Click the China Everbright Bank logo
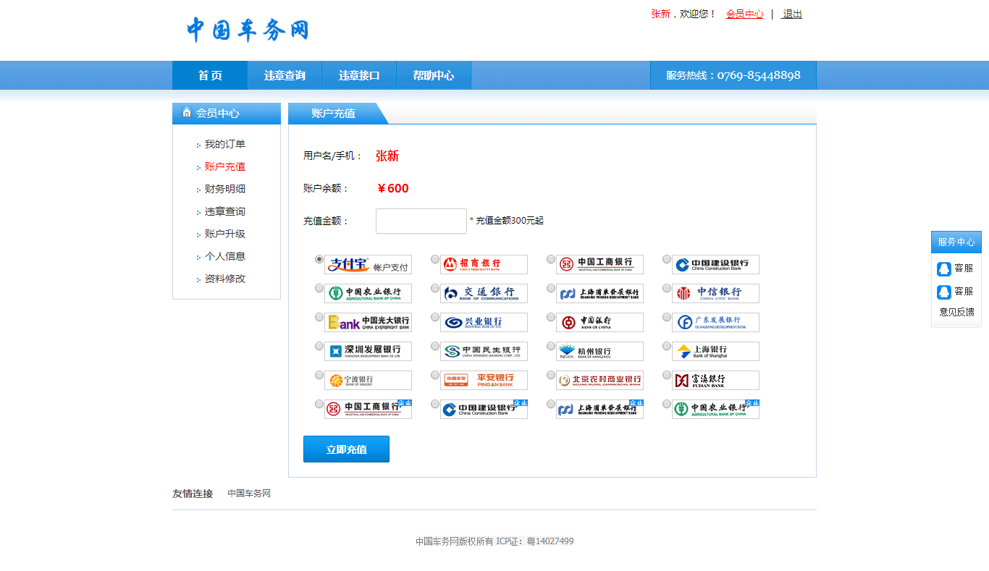Viewport: 989px width, 571px height. point(368,323)
